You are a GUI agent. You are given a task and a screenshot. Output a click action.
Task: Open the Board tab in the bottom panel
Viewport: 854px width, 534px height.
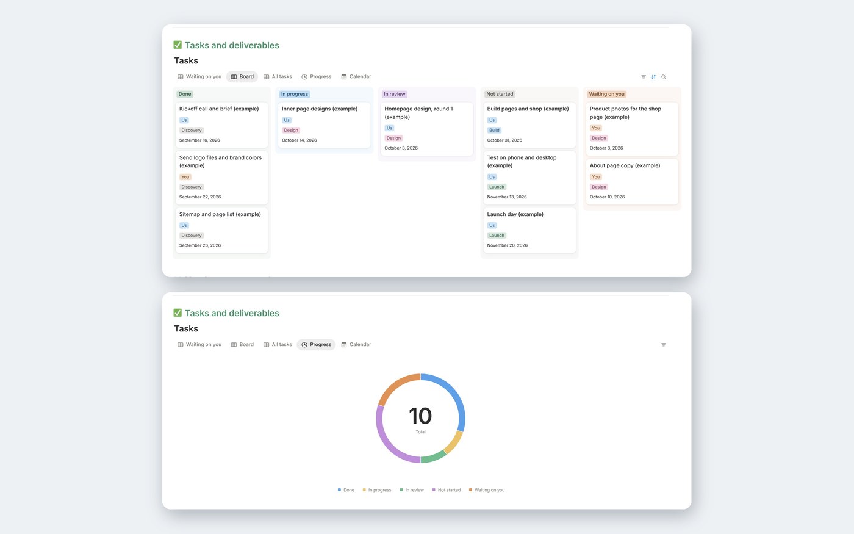click(x=242, y=345)
